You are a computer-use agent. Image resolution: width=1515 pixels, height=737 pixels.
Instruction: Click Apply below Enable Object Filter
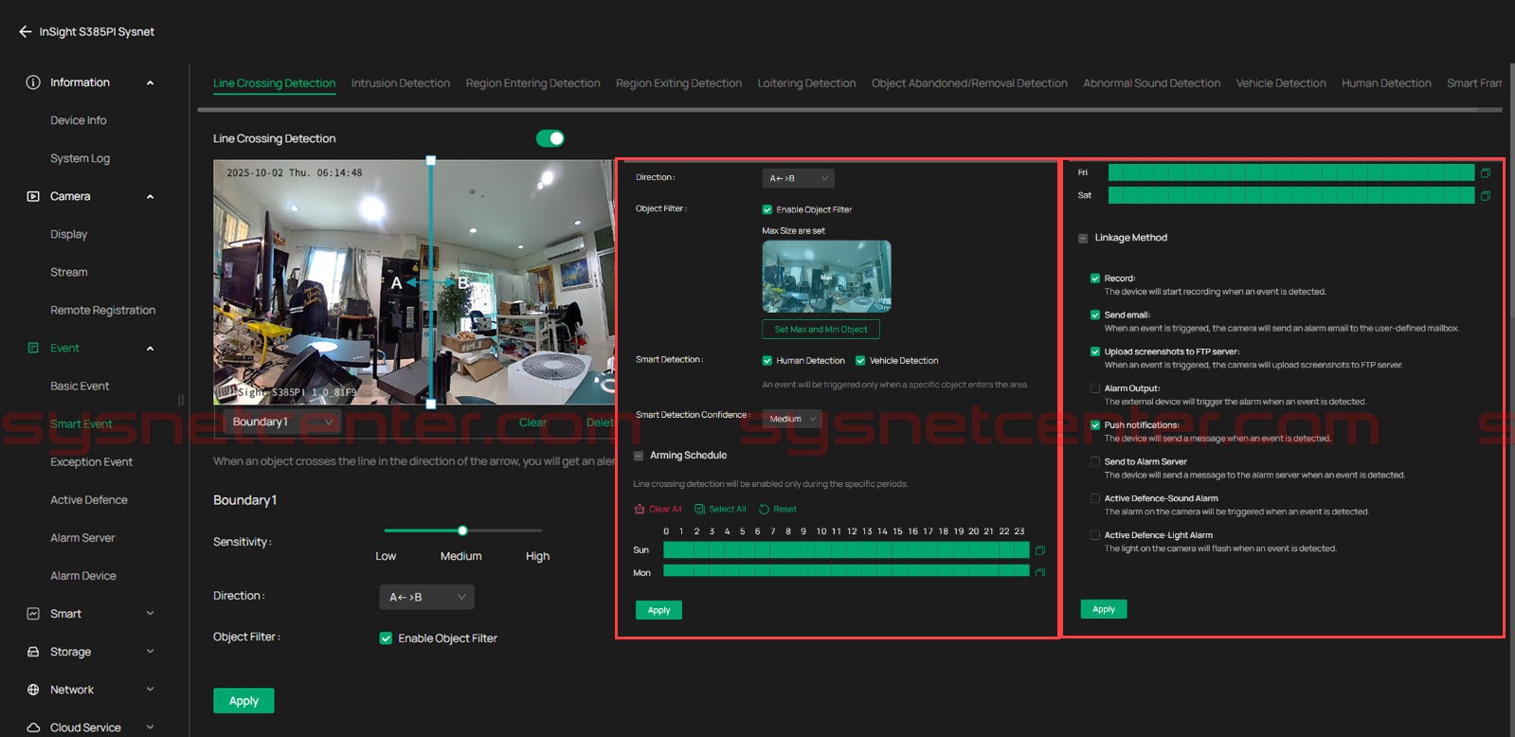[243, 701]
